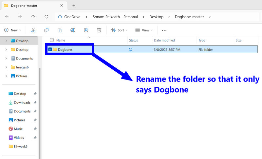Viewport: 262px width, 159px height.
Task: Click the navigation pane vertical scrollbar
Action: [x=40, y=114]
